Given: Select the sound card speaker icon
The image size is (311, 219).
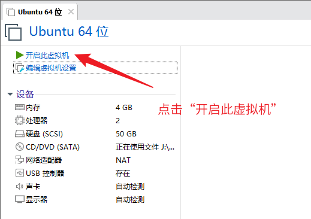Looking at the screenshot, I should point(20,186).
